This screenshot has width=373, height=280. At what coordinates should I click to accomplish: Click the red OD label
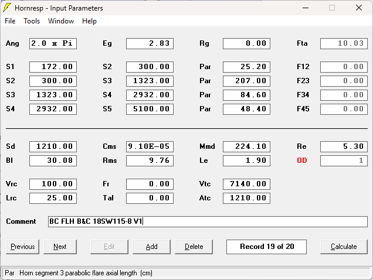(x=302, y=161)
